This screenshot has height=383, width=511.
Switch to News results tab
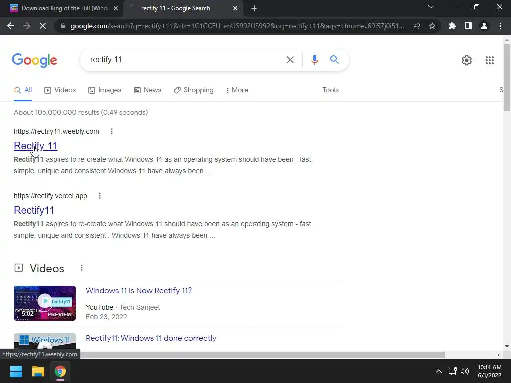click(x=147, y=90)
